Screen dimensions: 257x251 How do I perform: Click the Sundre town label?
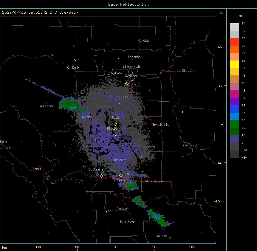point(87,117)
